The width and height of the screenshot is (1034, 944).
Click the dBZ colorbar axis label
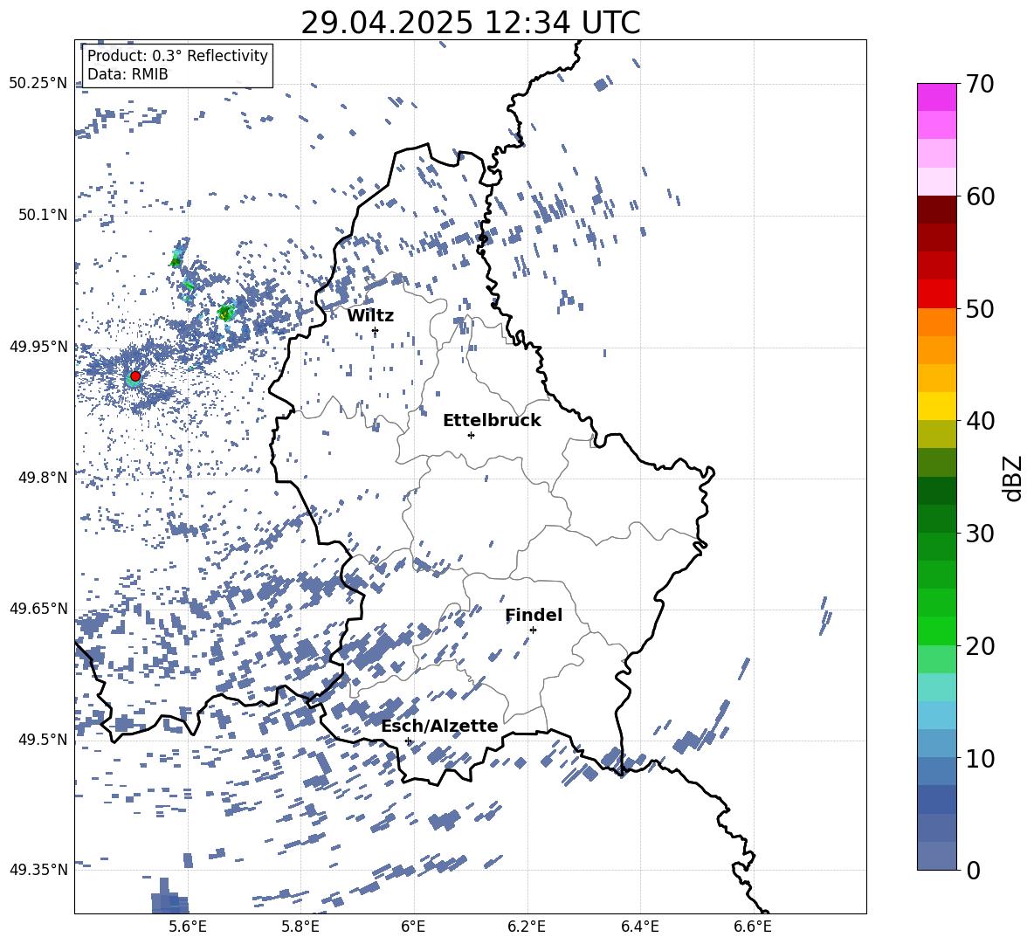pos(1014,478)
